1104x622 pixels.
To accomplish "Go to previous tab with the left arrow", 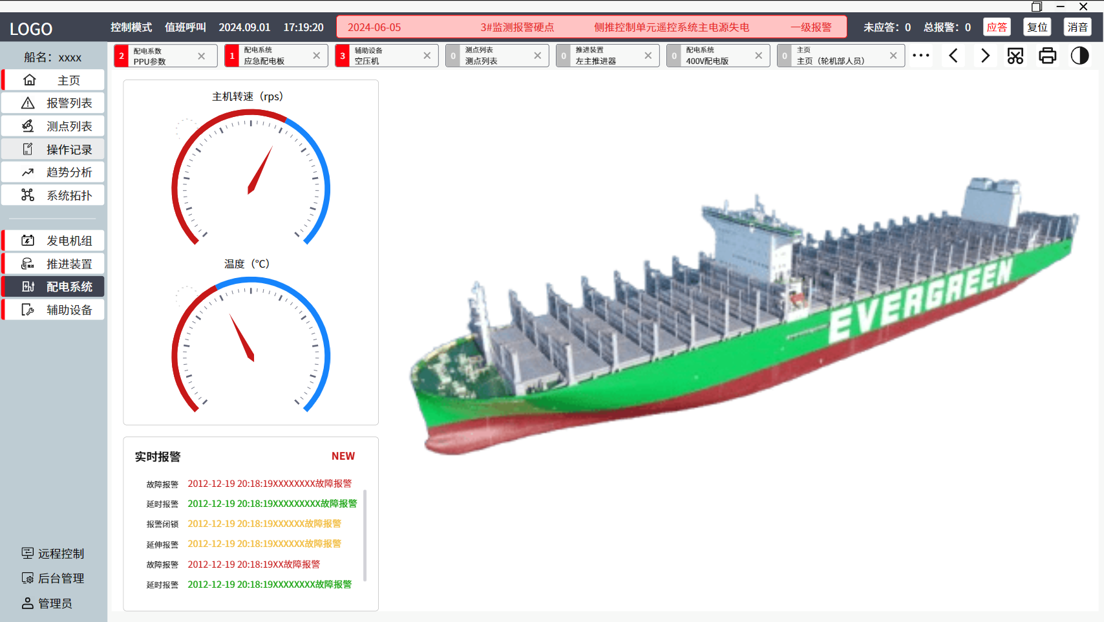I will coord(953,56).
